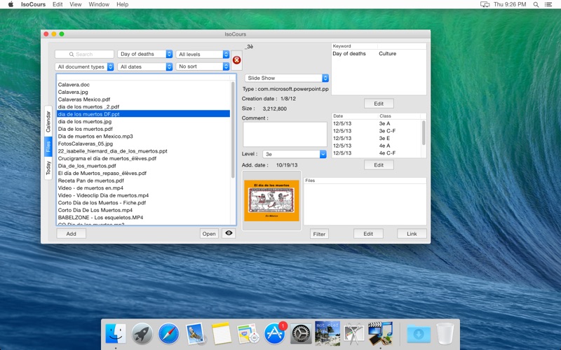This screenshot has width=561, height=350.
Task: Click the slideshow preview thumbnail
Action: [271, 200]
